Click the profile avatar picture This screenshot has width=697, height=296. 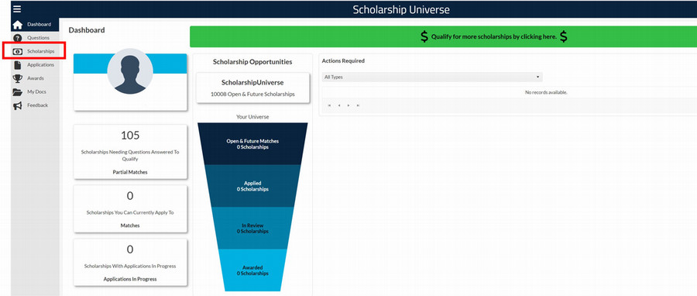click(130, 71)
